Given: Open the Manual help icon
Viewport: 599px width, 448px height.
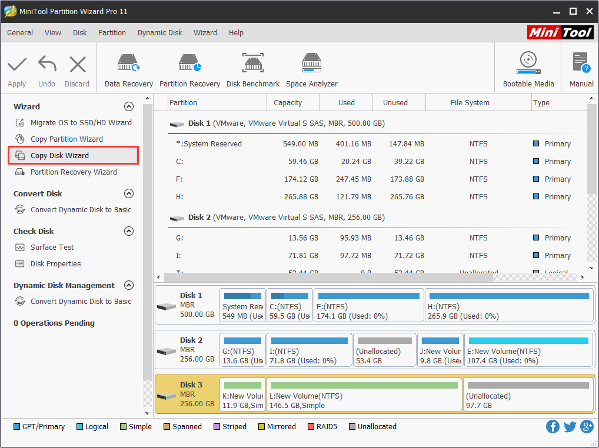Looking at the screenshot, I should (x=581, y=70).
